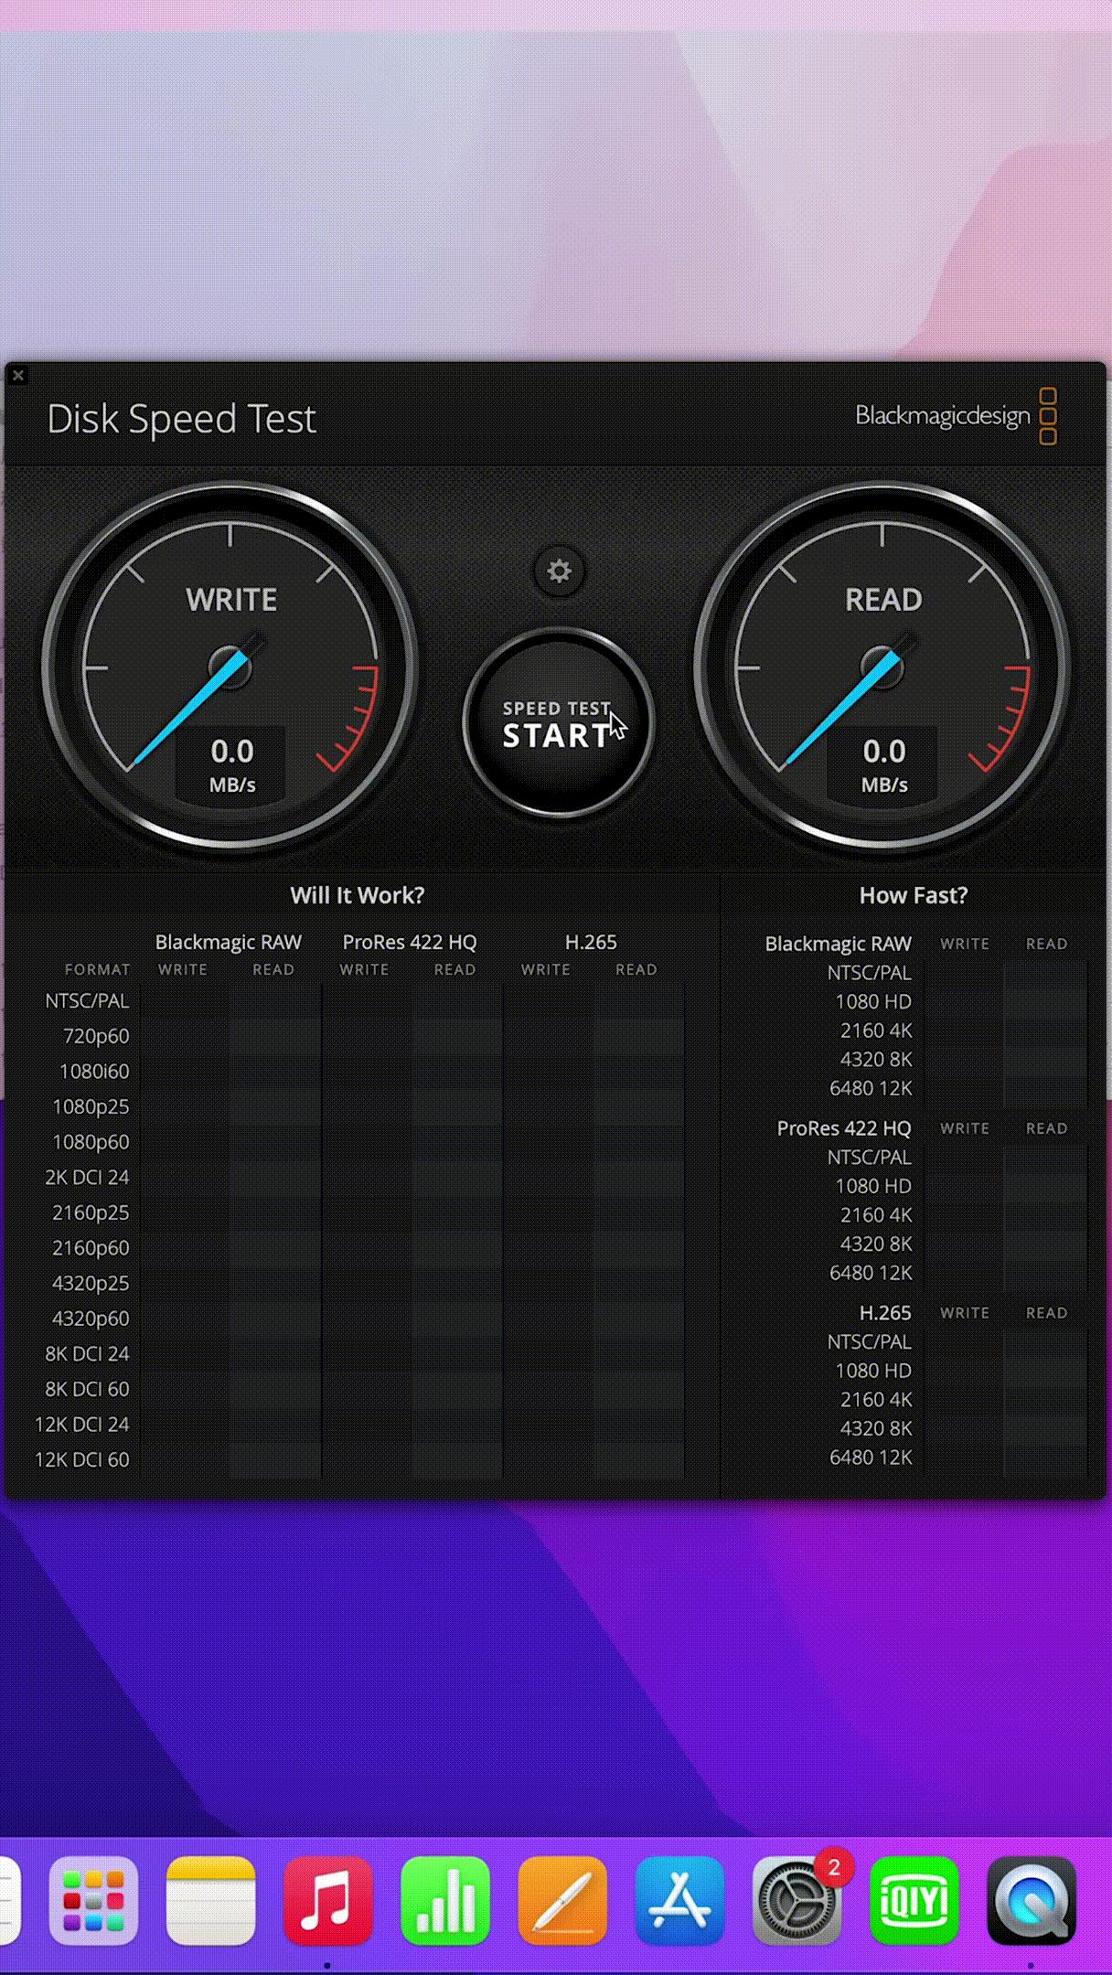Viewport: 1112px width, 1975px height.
Task: Click 'Blackmagic RAW' column header in Will It Work
Action: coord(229,942)
